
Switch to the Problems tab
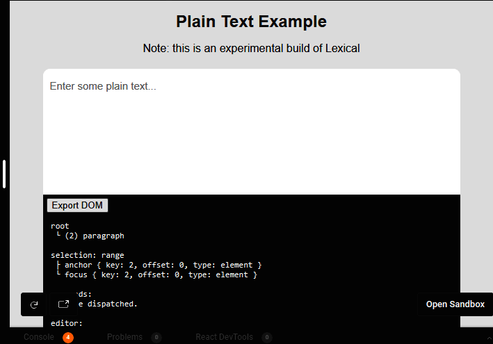(x=124, y=337)
